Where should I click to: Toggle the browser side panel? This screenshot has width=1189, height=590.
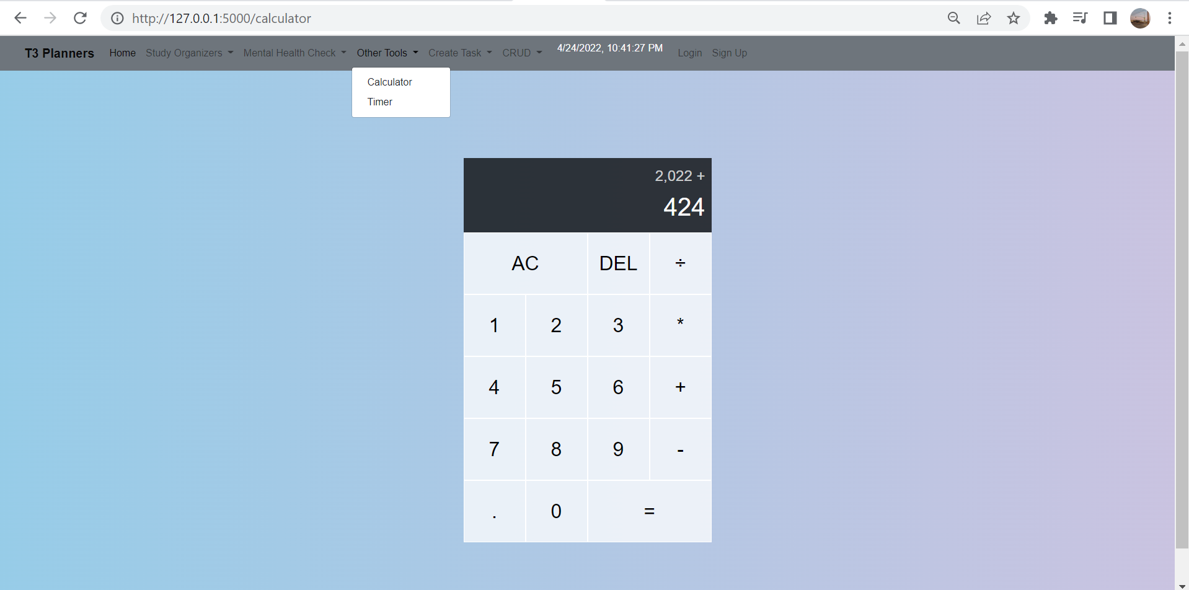[1110, 18]
